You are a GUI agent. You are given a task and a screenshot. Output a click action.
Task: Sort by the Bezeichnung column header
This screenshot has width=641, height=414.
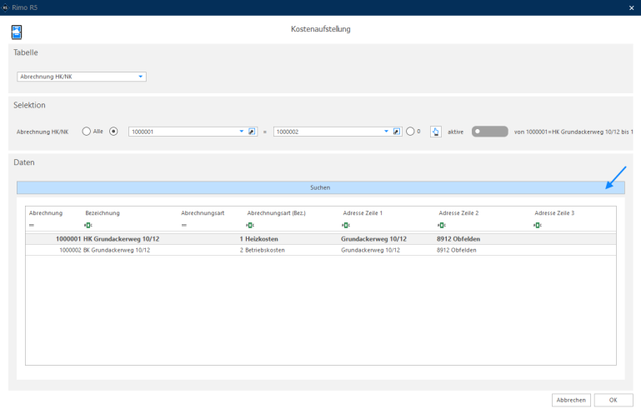pos(103,213)
